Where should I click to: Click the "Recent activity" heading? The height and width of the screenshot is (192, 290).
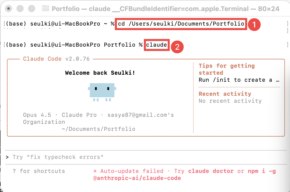(225, 94)
